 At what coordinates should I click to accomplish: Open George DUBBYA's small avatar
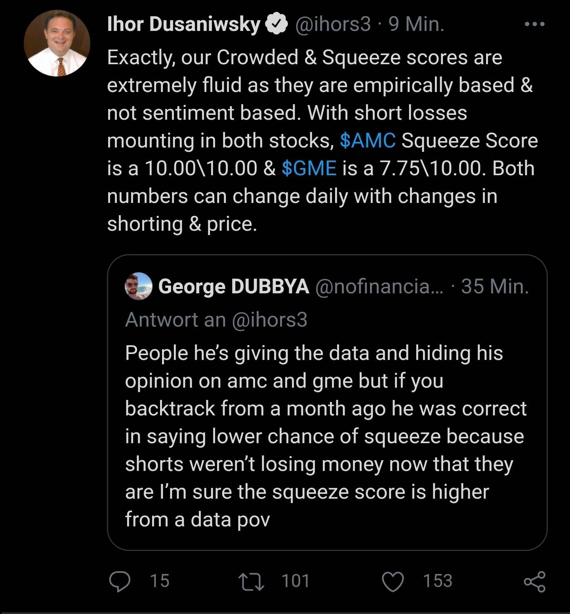(x=139, y=286)
